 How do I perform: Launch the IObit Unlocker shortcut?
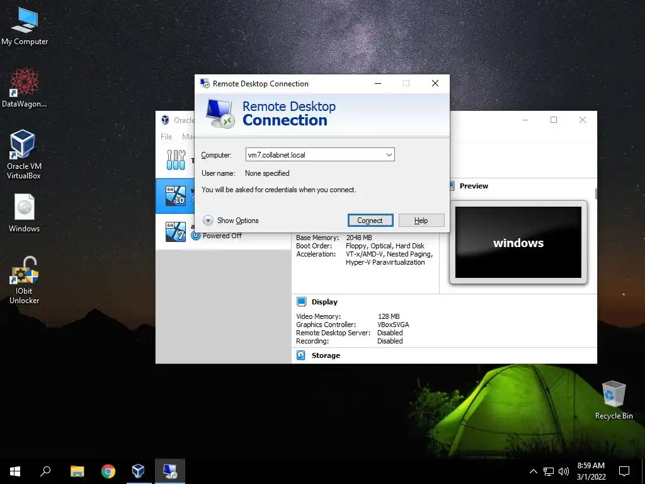[25, 280]
